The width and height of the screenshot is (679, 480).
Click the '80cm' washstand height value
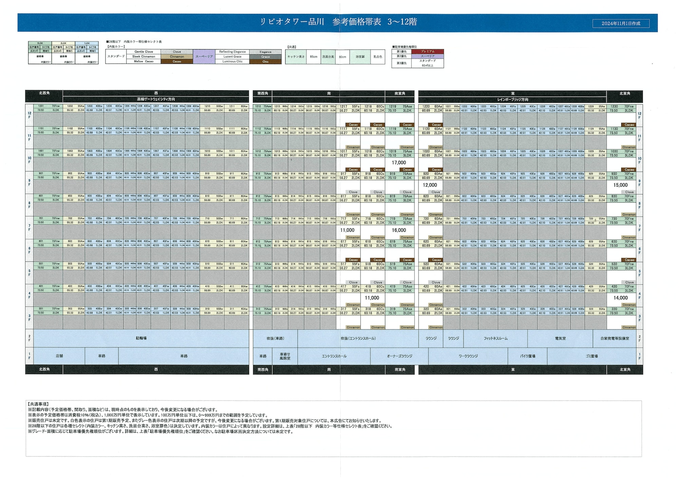point(343,57)
